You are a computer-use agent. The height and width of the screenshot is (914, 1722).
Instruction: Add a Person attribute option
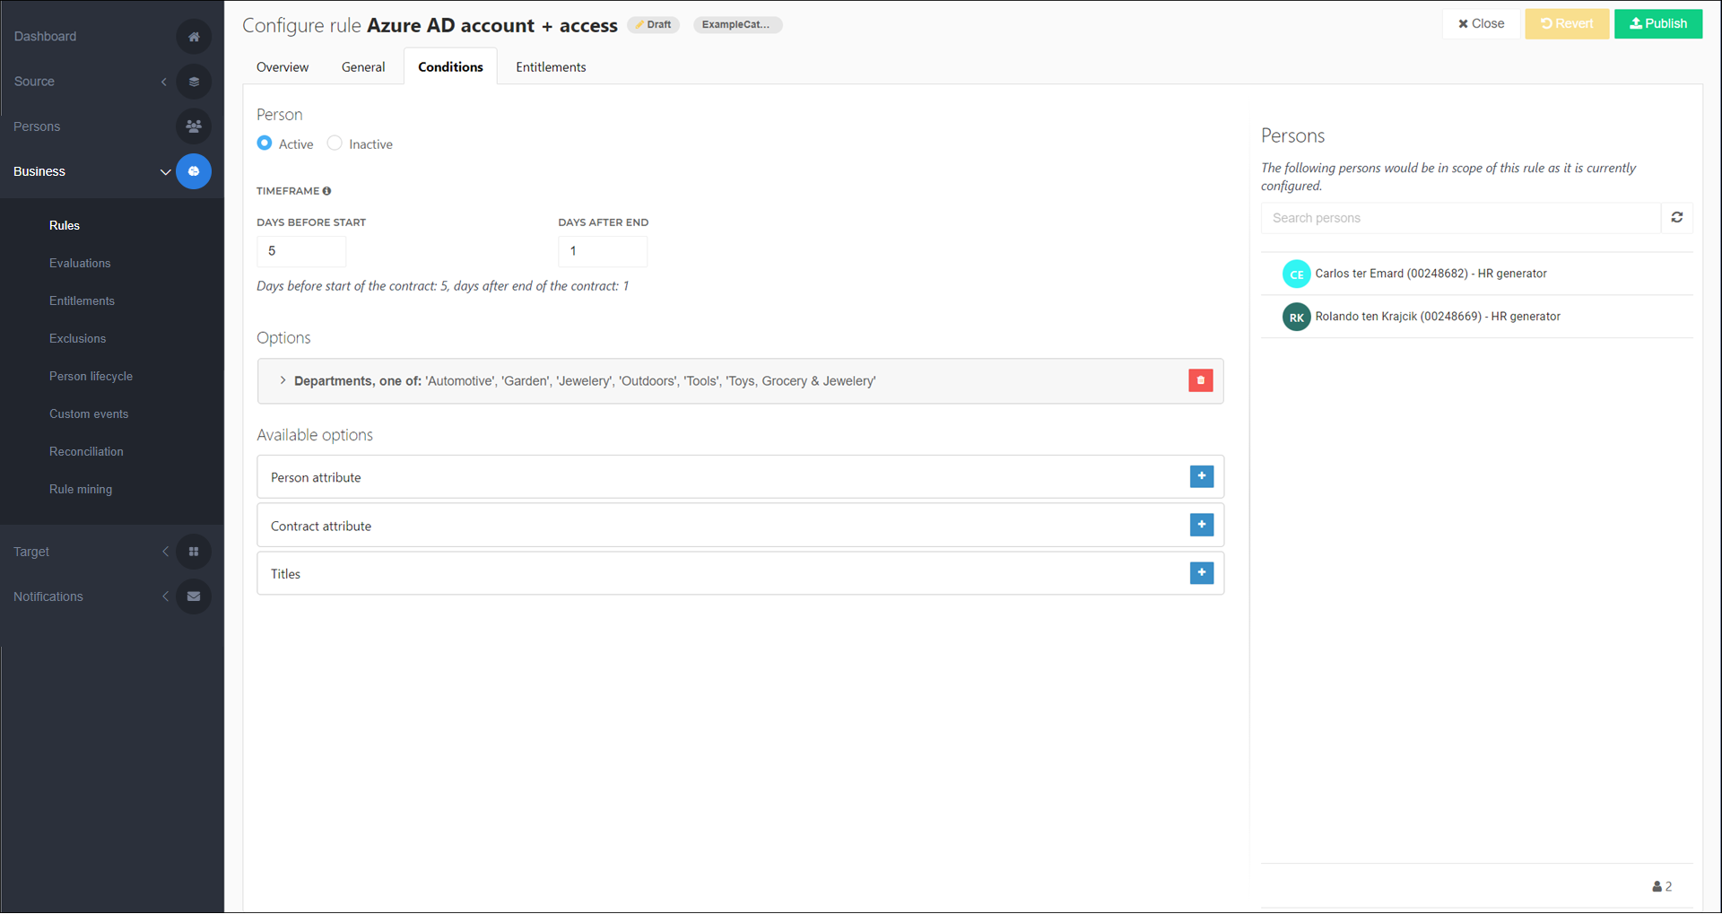[x=1201, y=476]
